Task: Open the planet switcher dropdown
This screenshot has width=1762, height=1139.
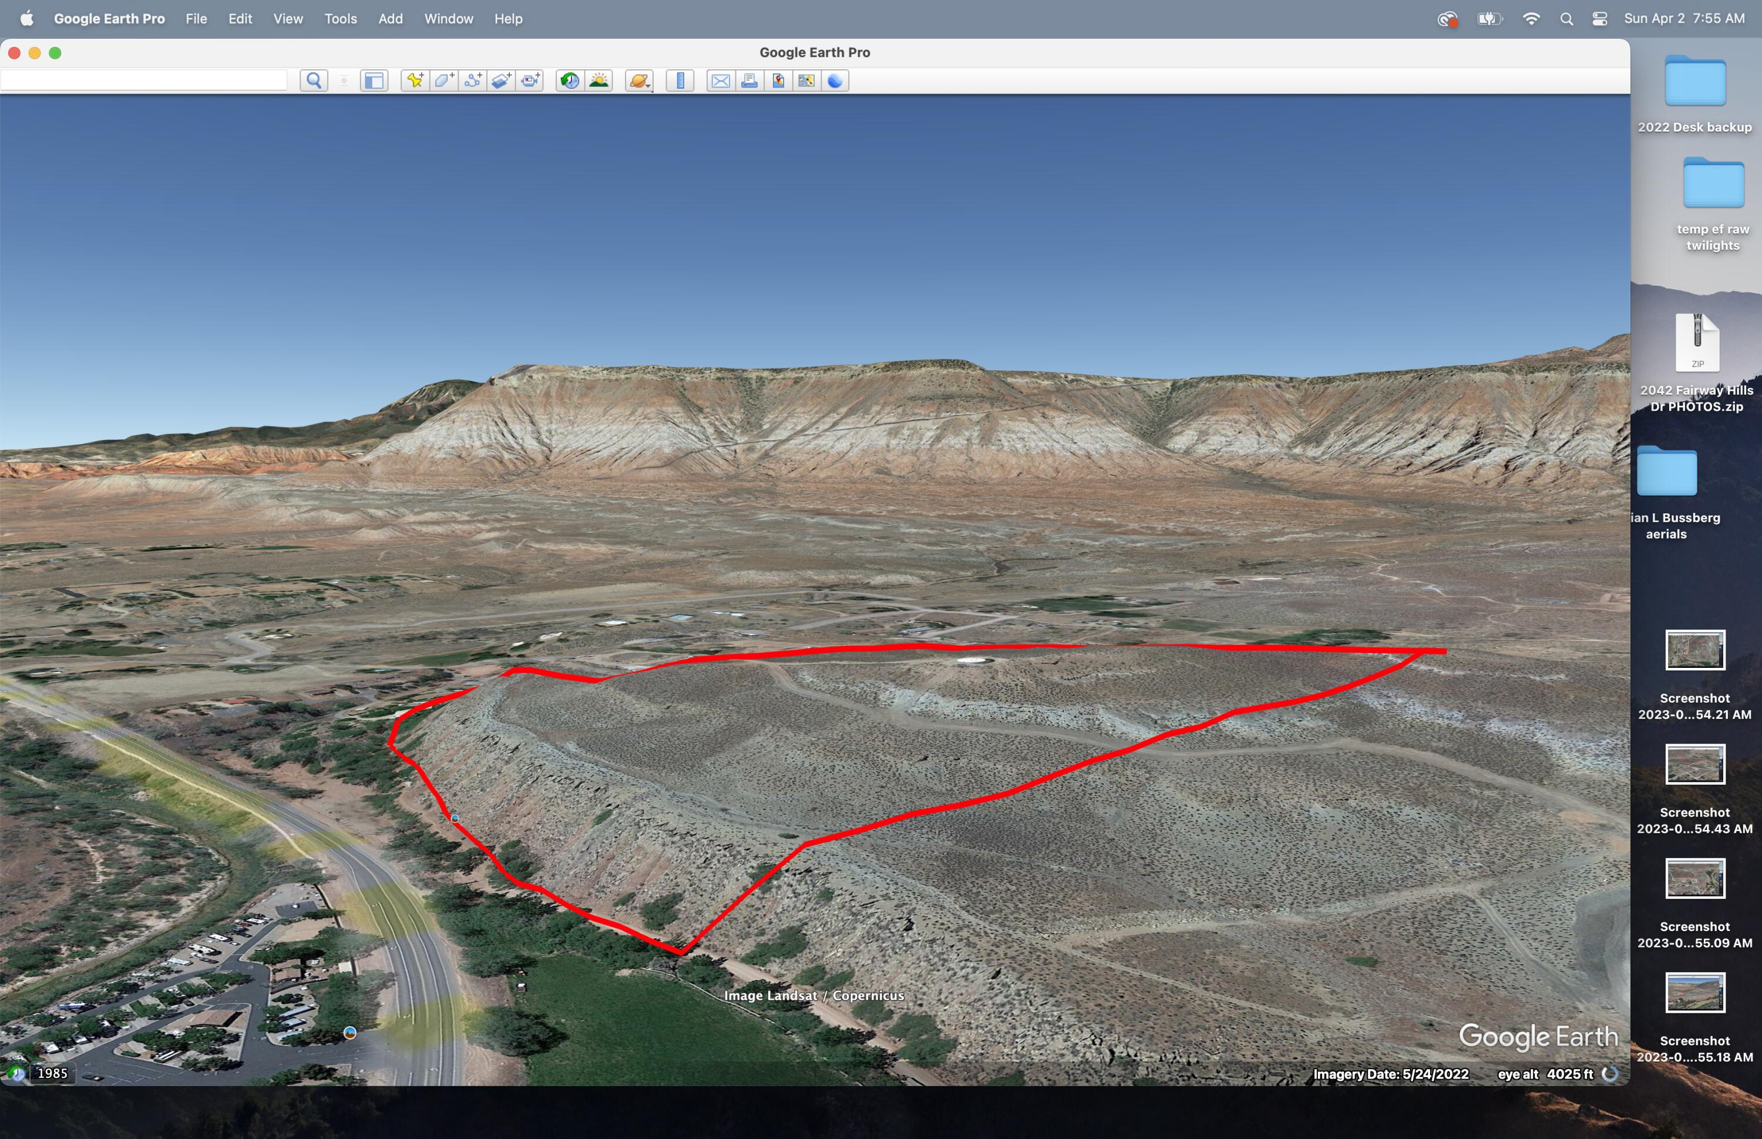Action: 640,80
